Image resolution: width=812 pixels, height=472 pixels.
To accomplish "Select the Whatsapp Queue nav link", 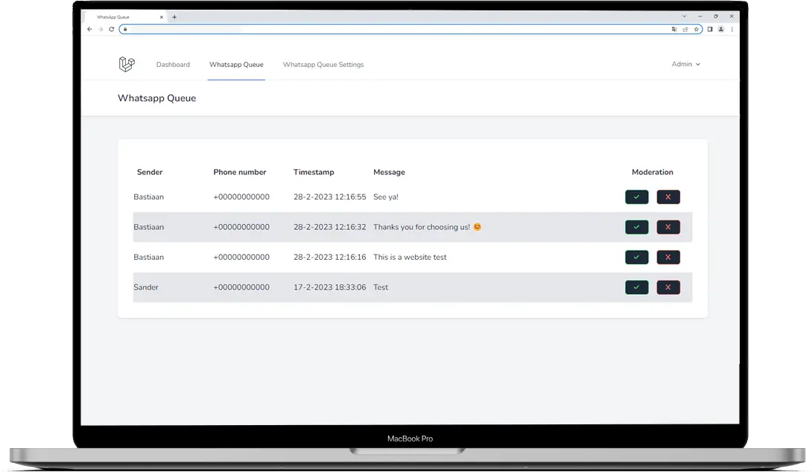I will coord(236,65).
